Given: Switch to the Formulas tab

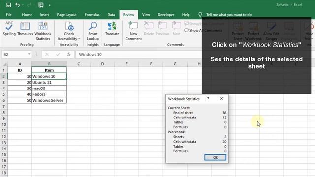Looking at the screenshot, I should point(92,15).
